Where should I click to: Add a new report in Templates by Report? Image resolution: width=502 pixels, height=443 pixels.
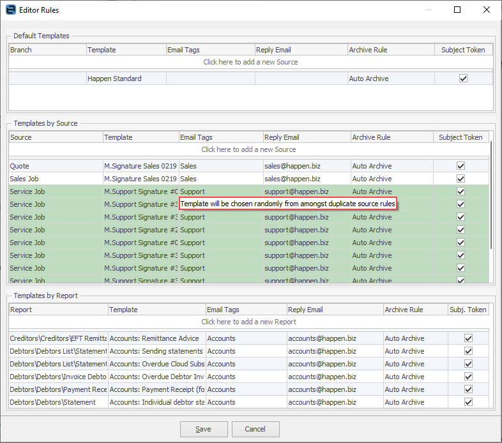point(248,322)
